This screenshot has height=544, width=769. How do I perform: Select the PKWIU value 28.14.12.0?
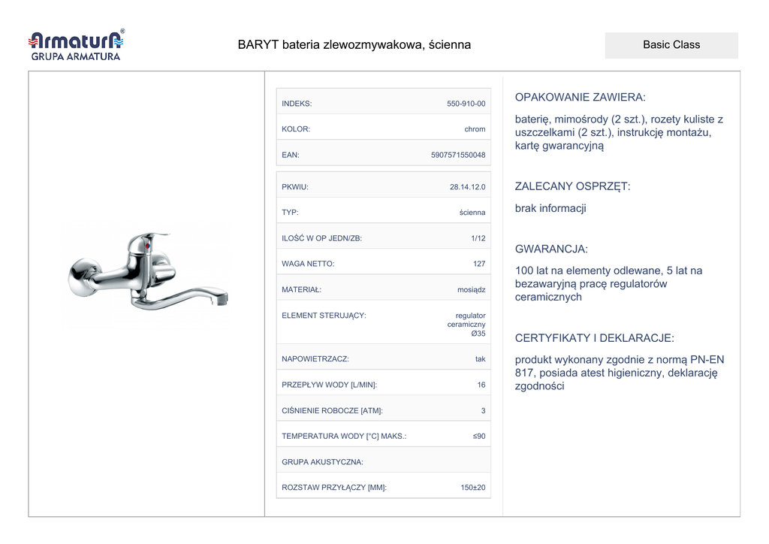point(467,187)
